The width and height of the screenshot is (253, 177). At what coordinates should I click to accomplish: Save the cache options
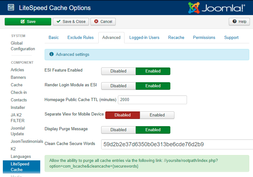click(28, 22)
